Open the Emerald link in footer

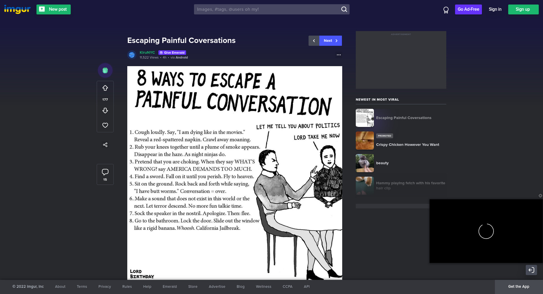[170, 287]
